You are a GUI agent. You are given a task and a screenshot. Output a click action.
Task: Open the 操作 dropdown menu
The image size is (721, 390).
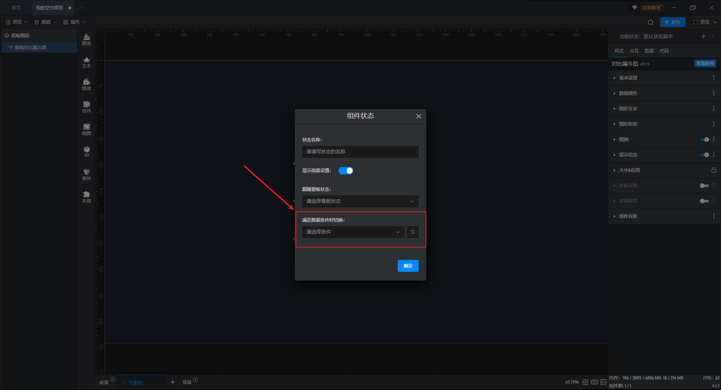click(x=75, y=22)
